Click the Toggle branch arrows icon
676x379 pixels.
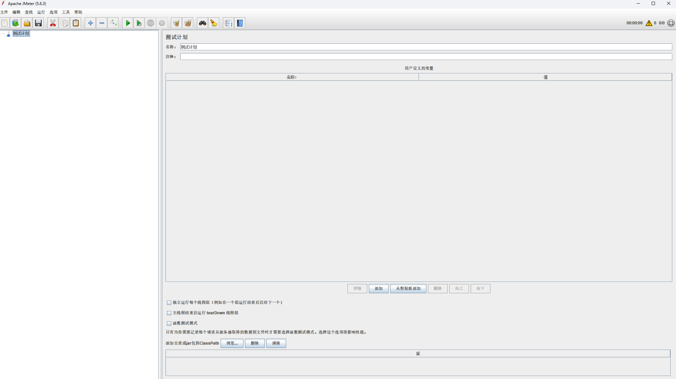(113, 23)
